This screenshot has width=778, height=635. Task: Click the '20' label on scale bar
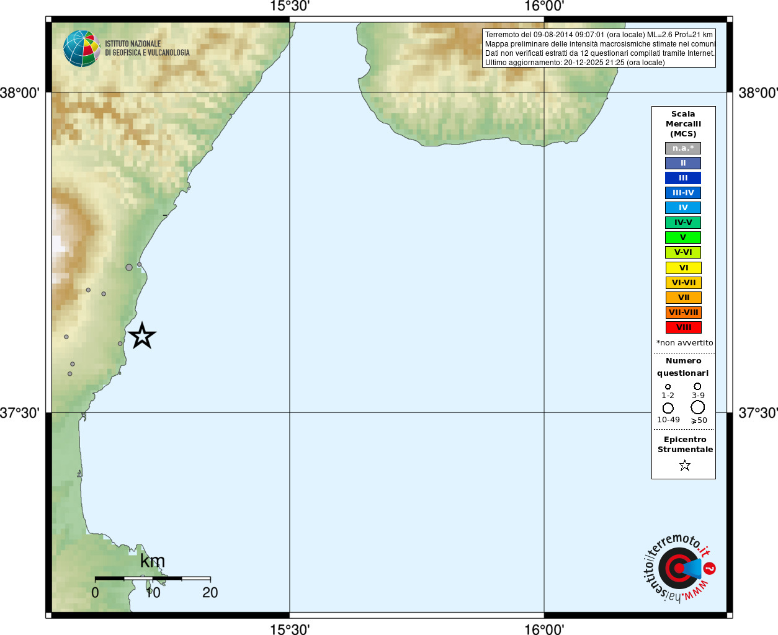210,593
